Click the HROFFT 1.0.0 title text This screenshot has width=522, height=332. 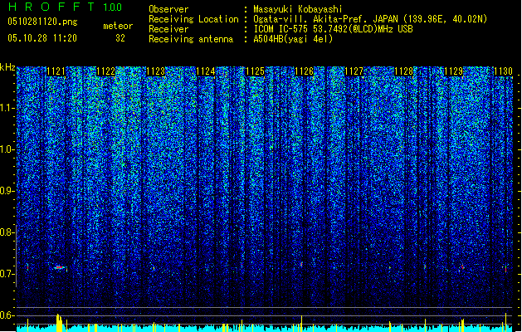65,7
